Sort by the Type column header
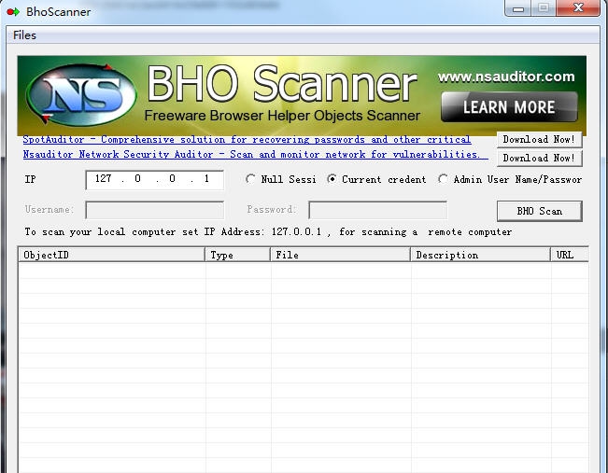 [238, 255]
